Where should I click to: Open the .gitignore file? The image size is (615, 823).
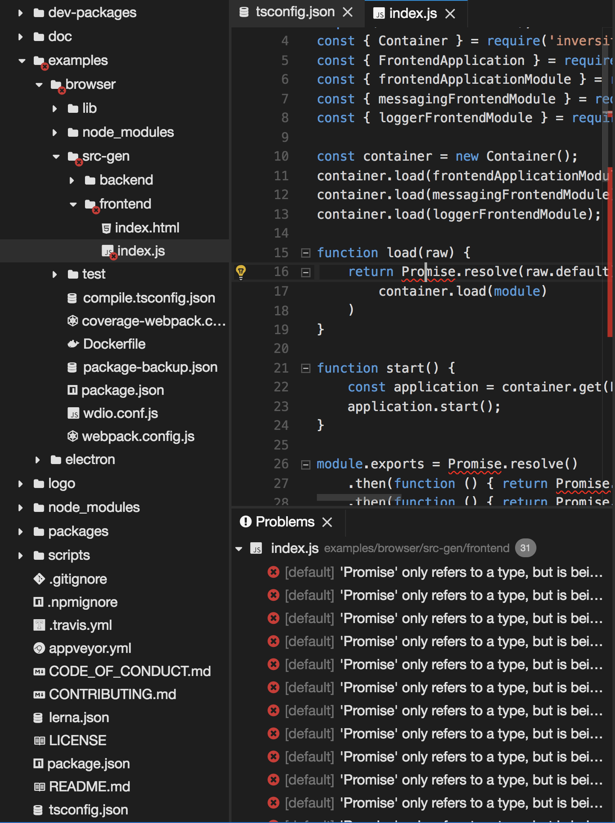click(x=78, y=579)
